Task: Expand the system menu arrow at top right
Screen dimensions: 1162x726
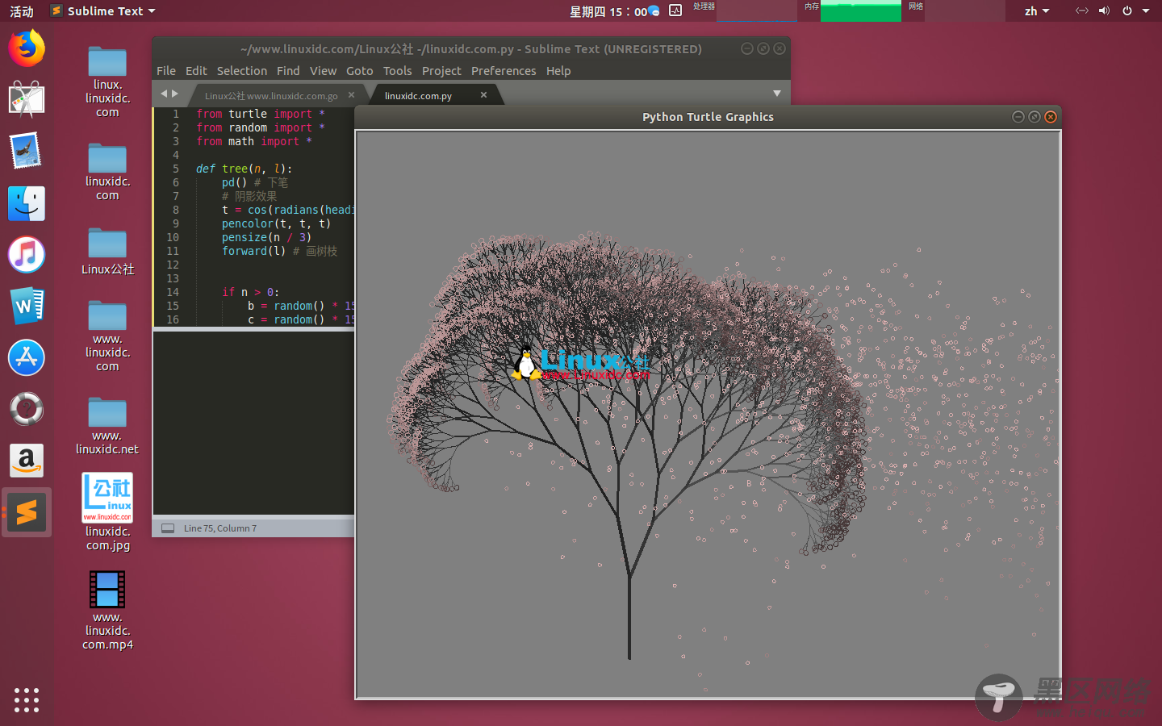Action: (x=1146, y=10)
